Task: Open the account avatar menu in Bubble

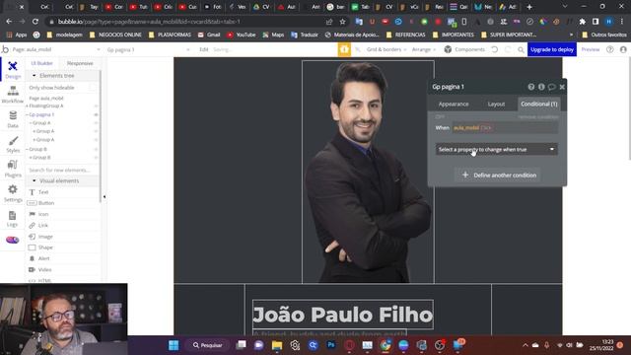Action: pyautogui.click(x=623, y=49)
